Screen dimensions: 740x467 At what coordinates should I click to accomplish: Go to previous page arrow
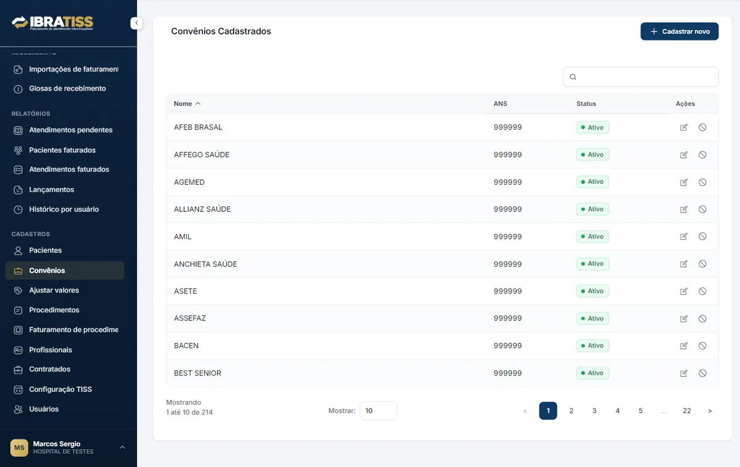point(525,411)
